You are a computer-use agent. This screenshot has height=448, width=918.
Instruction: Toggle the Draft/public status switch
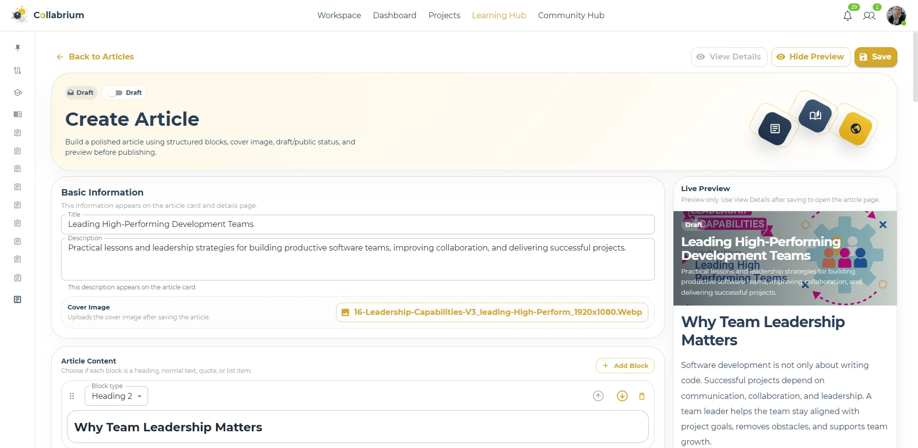pos(115,93)
